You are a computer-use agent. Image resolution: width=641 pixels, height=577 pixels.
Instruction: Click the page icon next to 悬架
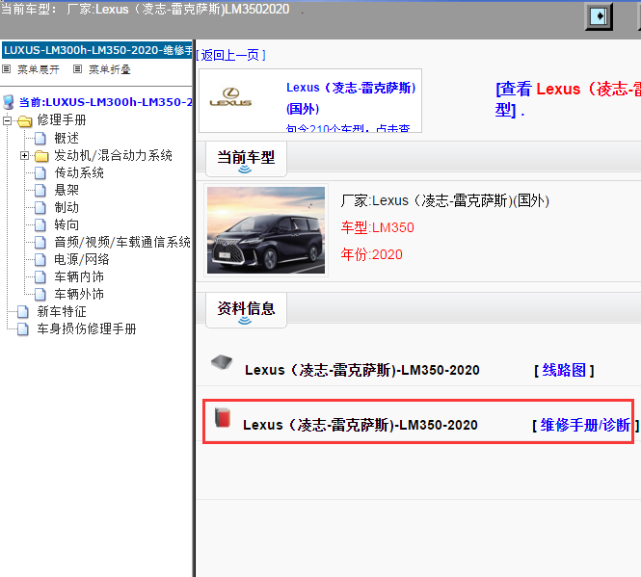[x=40, y=191]
